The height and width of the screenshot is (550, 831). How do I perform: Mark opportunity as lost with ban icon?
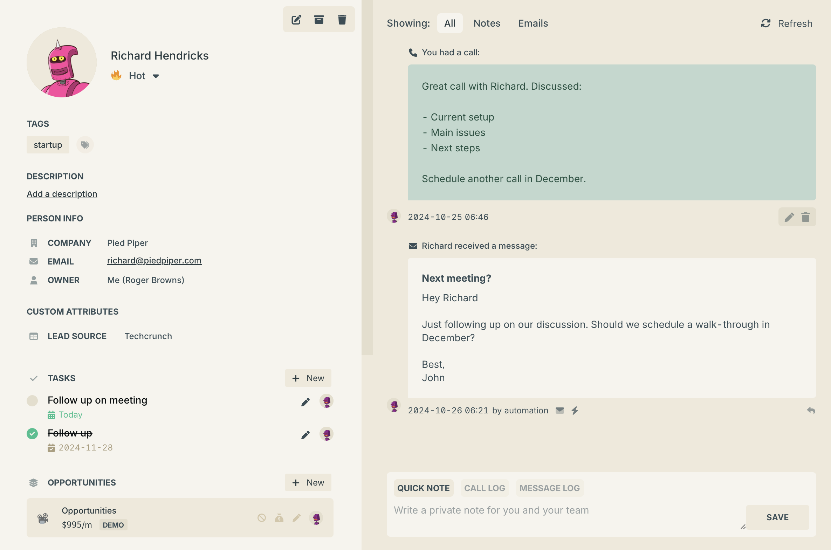click(262, 518)
